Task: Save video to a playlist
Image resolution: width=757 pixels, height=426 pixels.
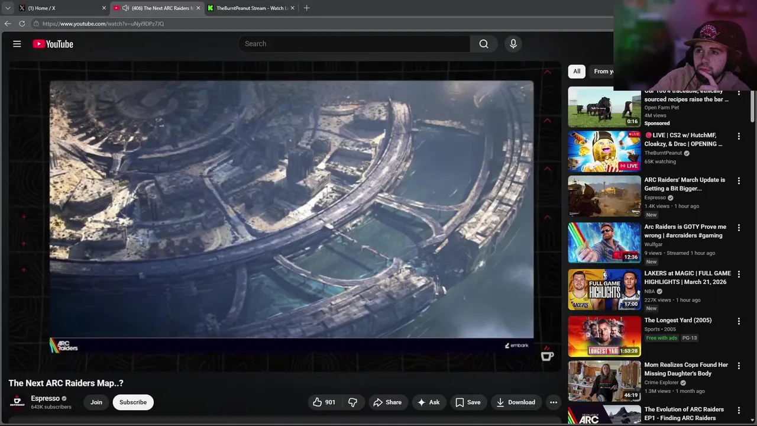Action: 468,402
